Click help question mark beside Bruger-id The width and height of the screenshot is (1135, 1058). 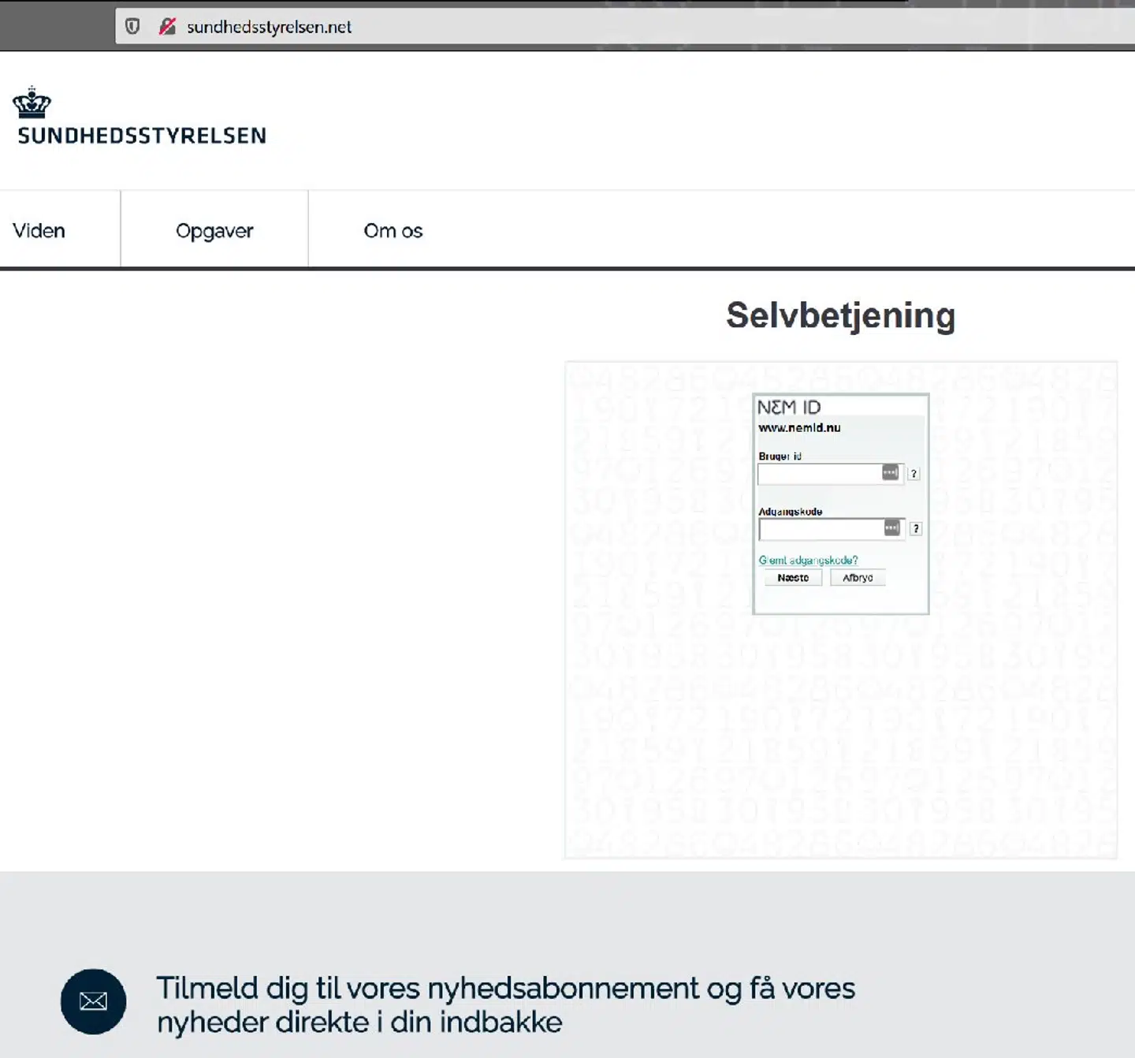[x=914, y=474]
